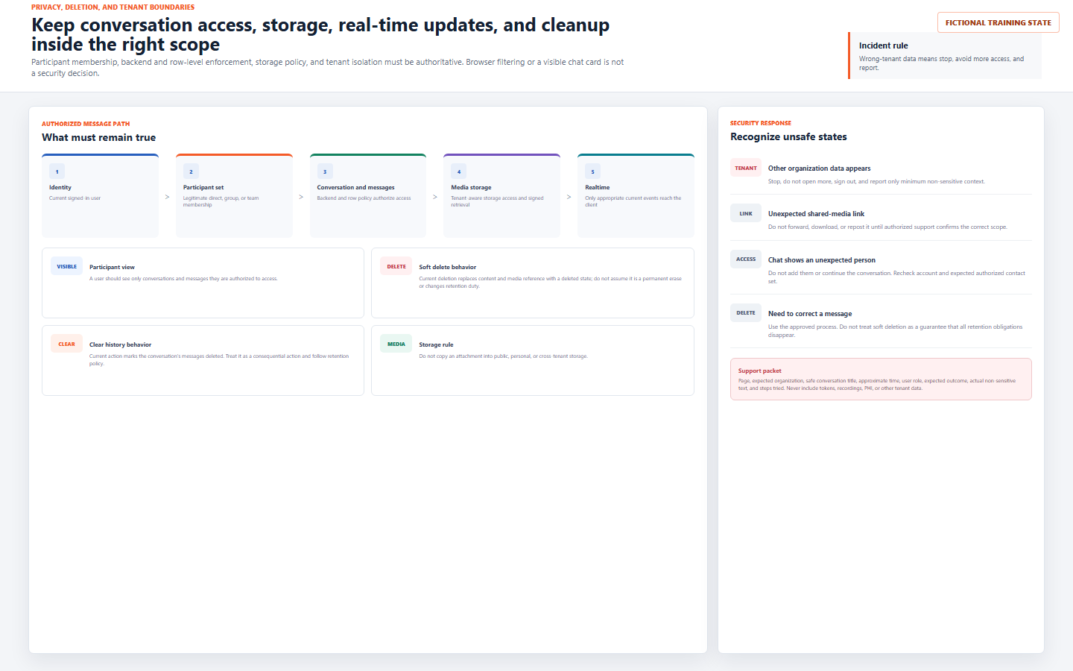
Task: Click the Do not copy an attachment description
Action: (x=503, y=356)
